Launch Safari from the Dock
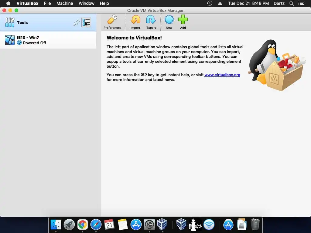The height and width of the screenshot is (233, 311). click(x=96, y=225)
